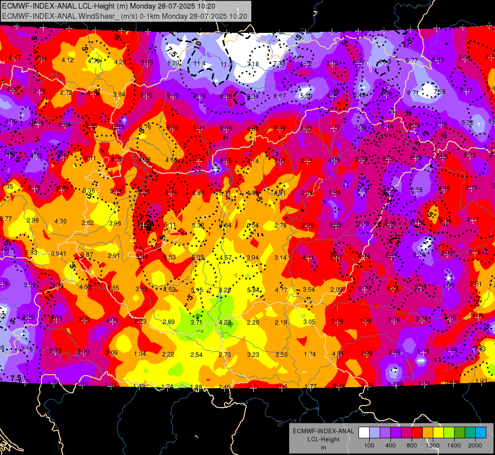Click the legend tick label 1600

[x=454, y=445]
